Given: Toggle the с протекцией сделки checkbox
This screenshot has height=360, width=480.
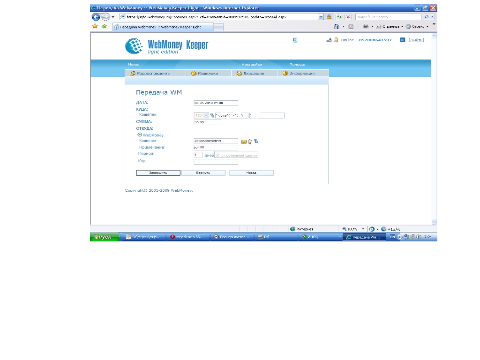Looking at the screenshot, I should [218, 155].
